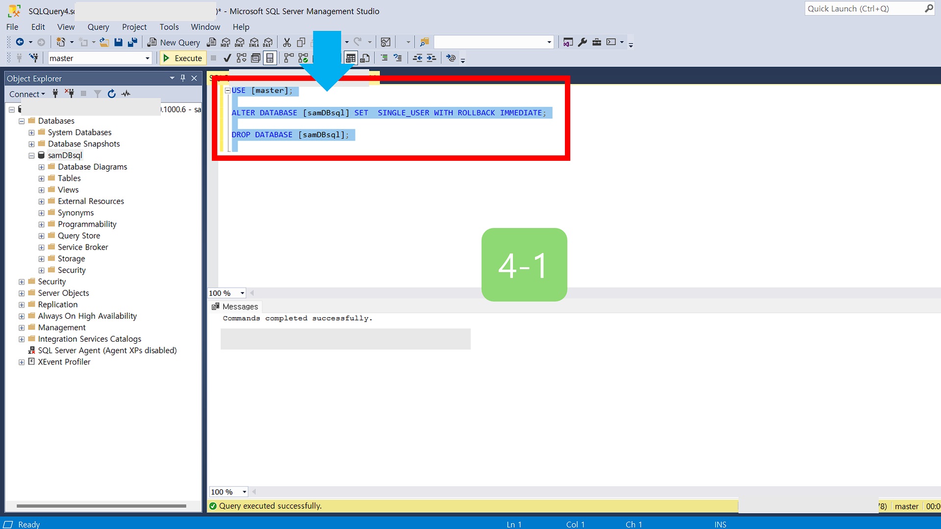
Task: Execute the selected query
Action: (182, 58)
